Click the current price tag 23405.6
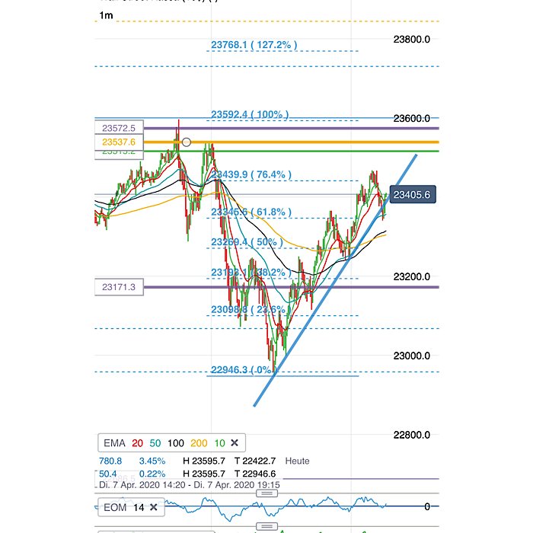533x533 pixels. 413,194
